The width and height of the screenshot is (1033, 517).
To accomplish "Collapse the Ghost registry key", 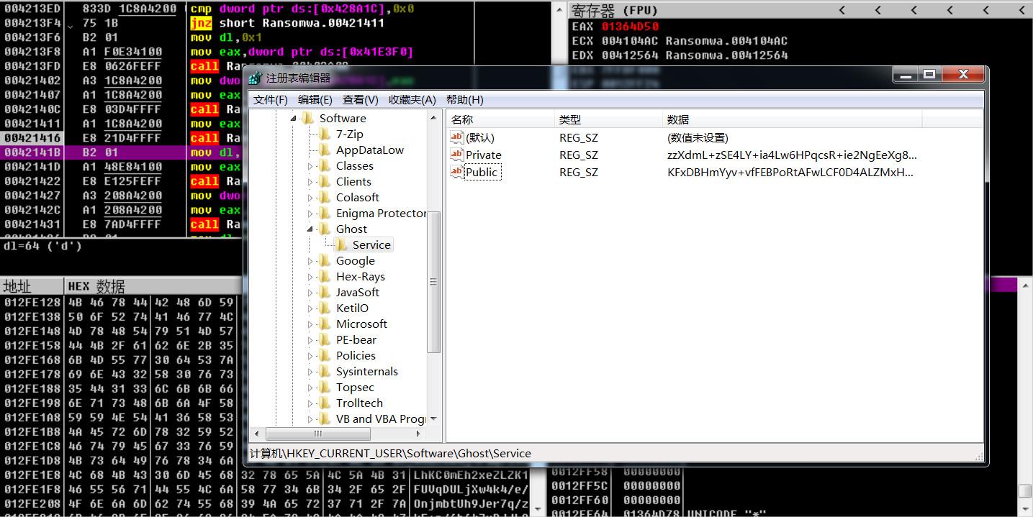I will [310, 229].
